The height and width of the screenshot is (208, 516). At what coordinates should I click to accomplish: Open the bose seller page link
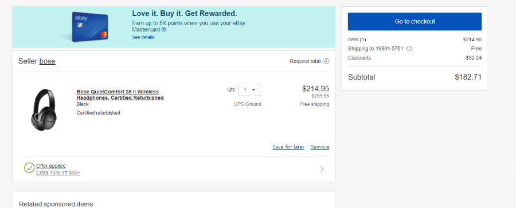[x=48, y=61]
